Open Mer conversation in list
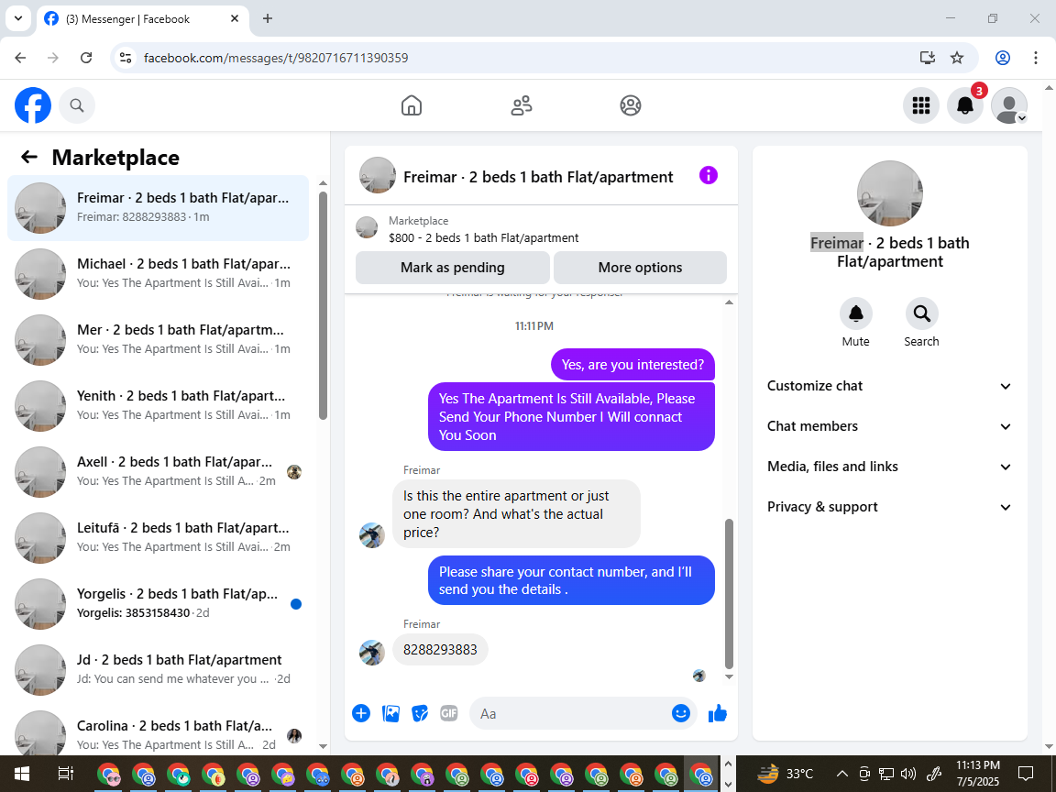Image resolution: width=1056 pixels, height=792 pixels. point(159,340)
